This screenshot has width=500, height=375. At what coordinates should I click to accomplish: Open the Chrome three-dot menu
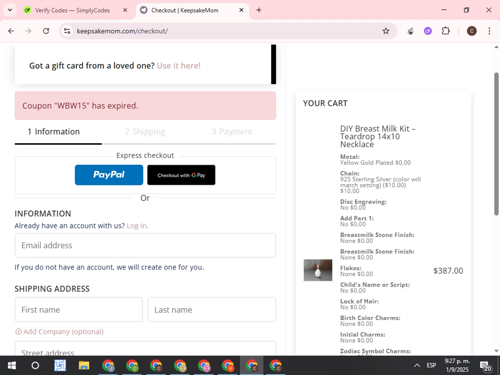[x=489, y=31]
